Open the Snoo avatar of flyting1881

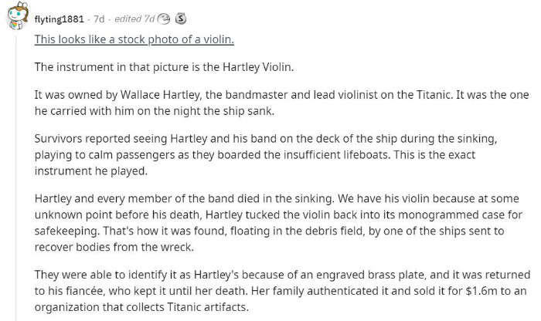pyautogui.click(x=17, y=16)
